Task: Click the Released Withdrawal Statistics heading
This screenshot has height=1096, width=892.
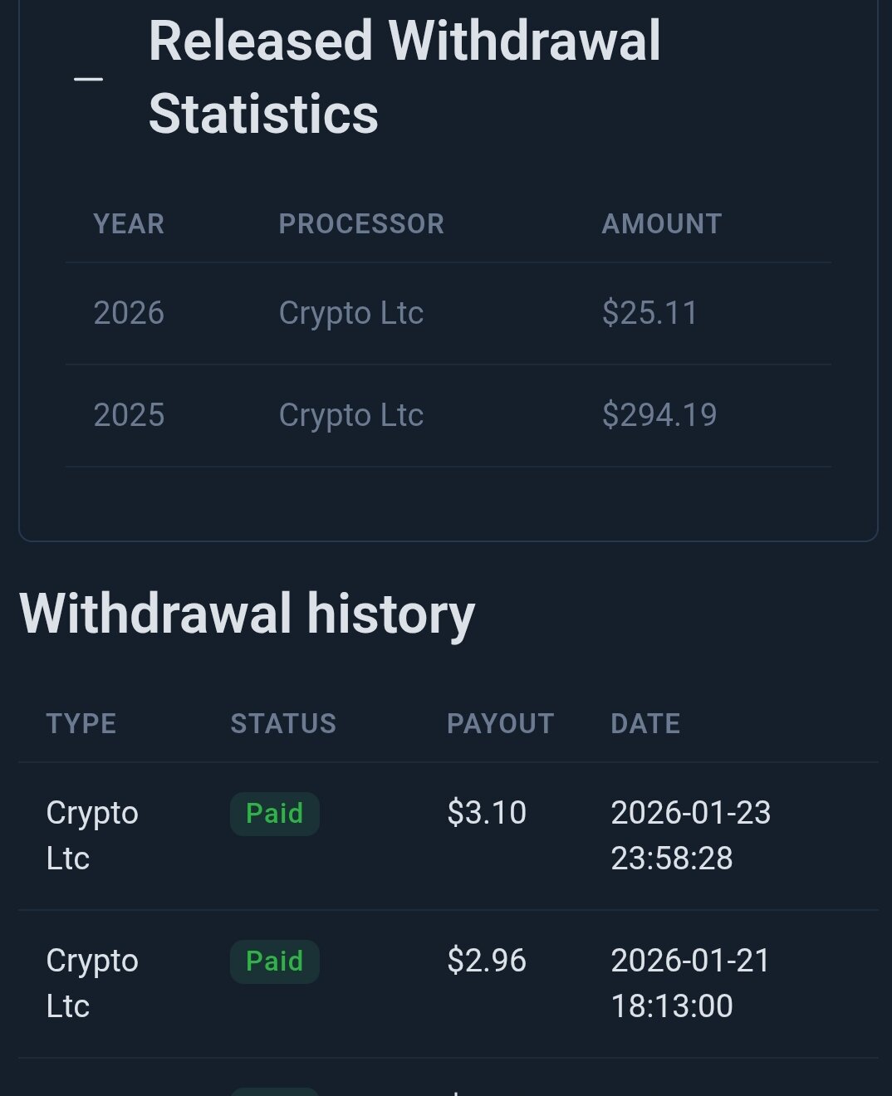Action: [404, 77]
